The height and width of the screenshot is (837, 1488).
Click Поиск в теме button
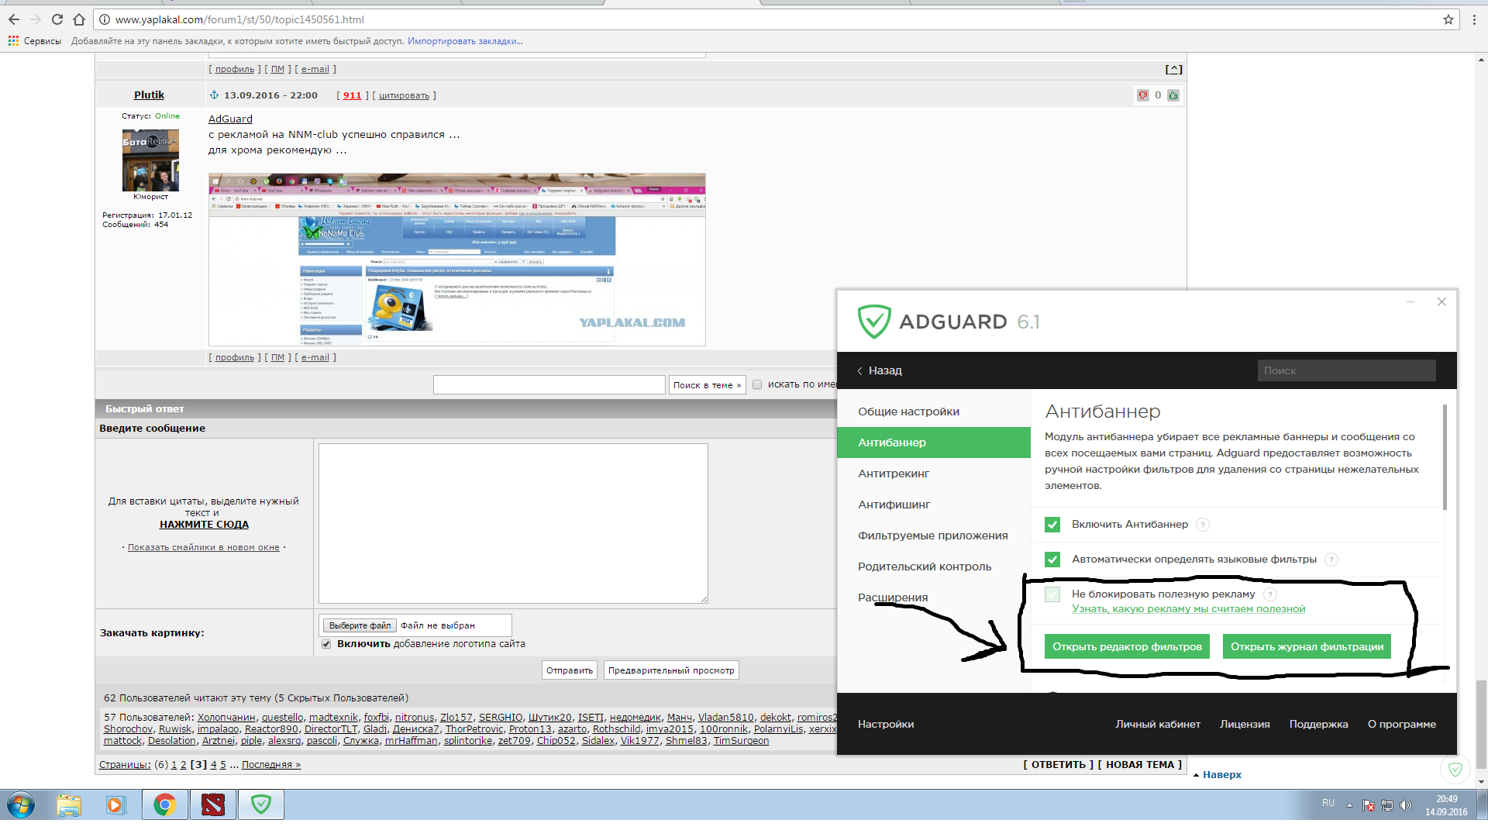(707, 385)
